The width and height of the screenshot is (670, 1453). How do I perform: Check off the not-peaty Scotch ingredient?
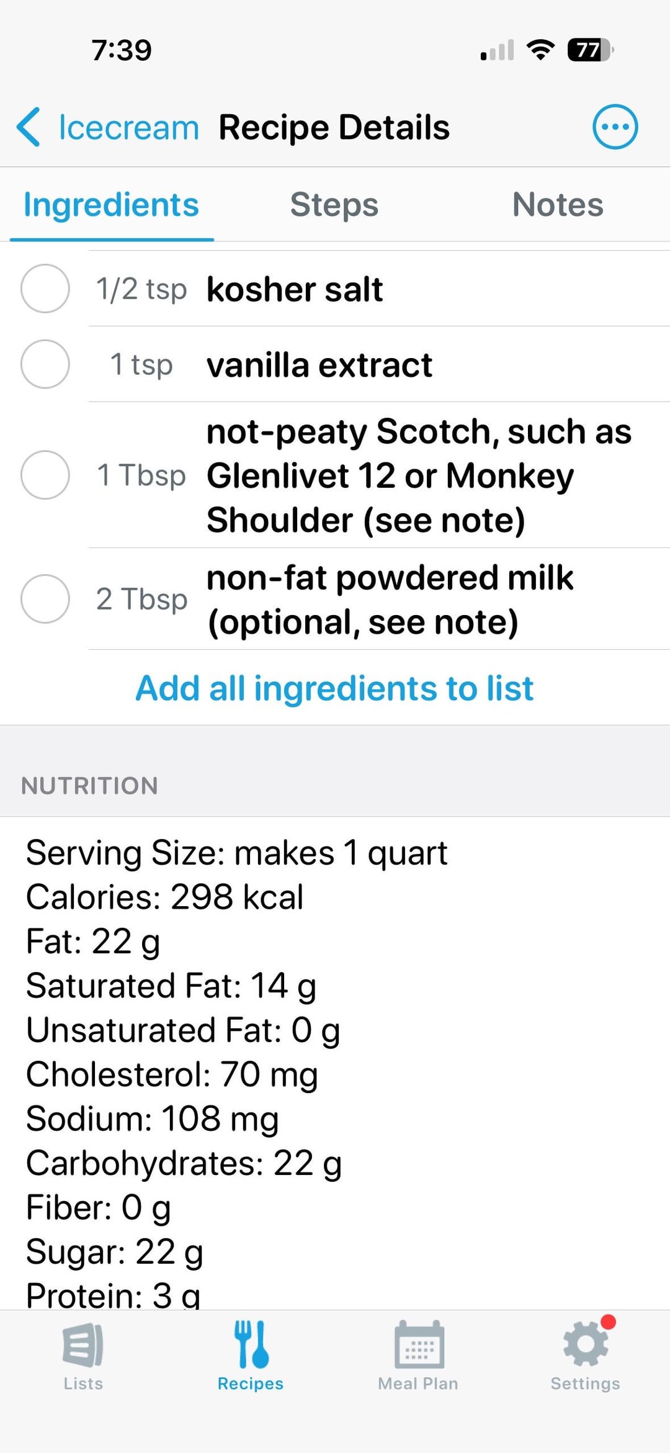(x=45, y=475)
